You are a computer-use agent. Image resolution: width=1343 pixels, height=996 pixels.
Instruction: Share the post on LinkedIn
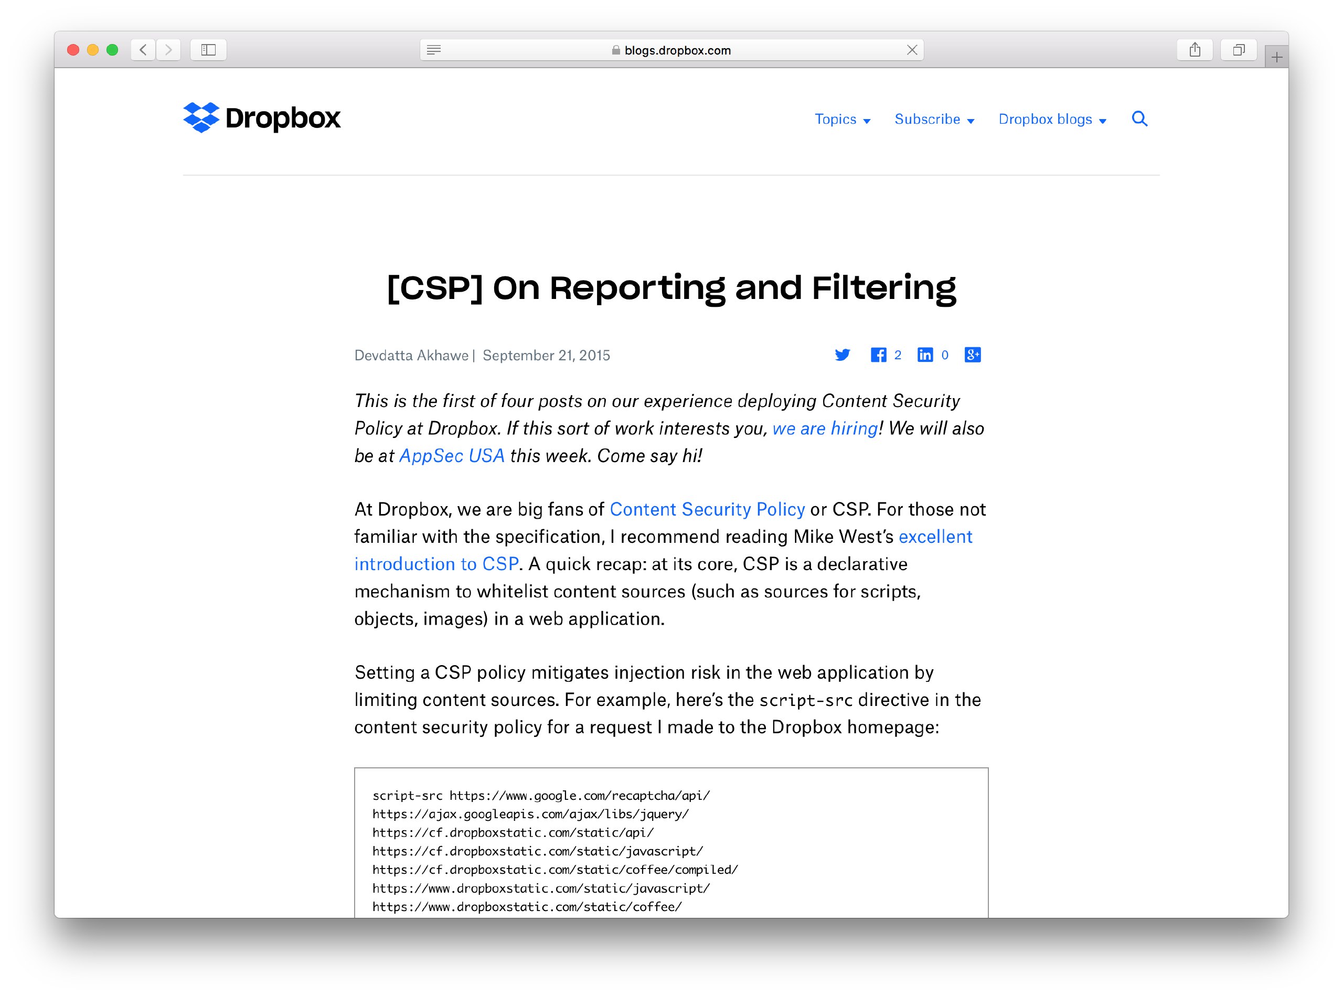924,355
